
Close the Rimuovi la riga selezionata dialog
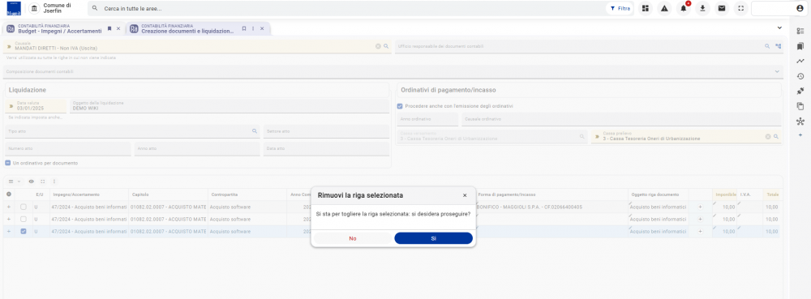point(465,195)
